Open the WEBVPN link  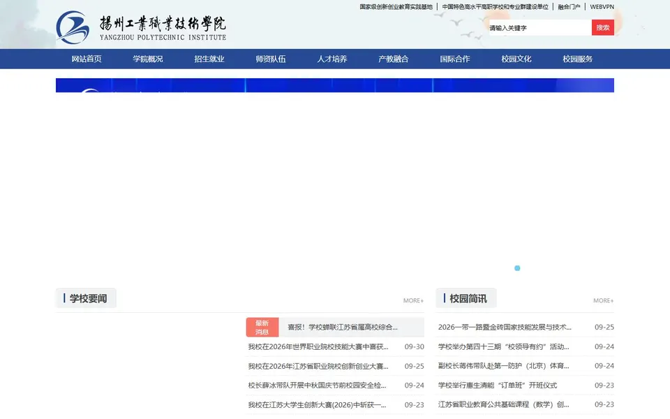tap(602, 7)
